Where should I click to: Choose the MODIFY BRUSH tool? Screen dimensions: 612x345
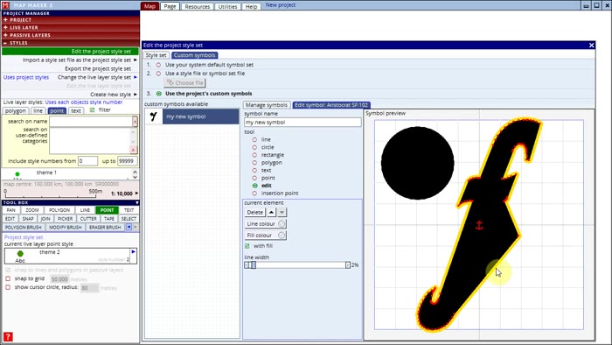tap(66, 228)
